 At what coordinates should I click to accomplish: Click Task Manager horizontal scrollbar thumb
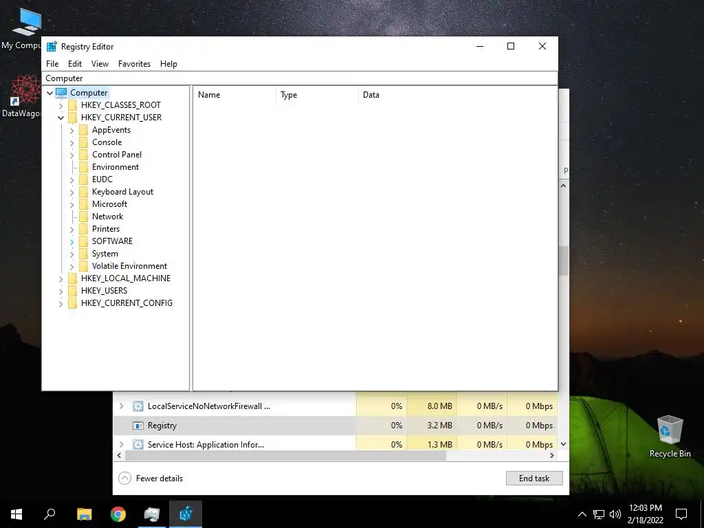pyautogui.click(x=285, y=455)
